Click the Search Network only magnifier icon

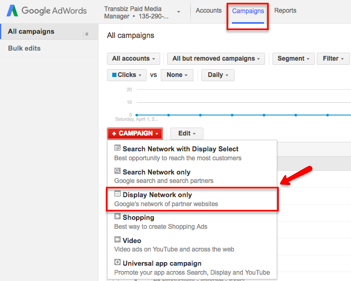click(118, 171)
